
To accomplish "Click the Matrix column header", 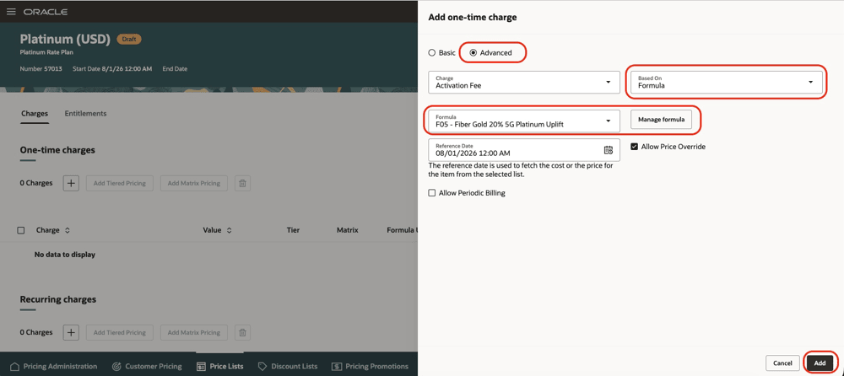I will pos(348,230).
